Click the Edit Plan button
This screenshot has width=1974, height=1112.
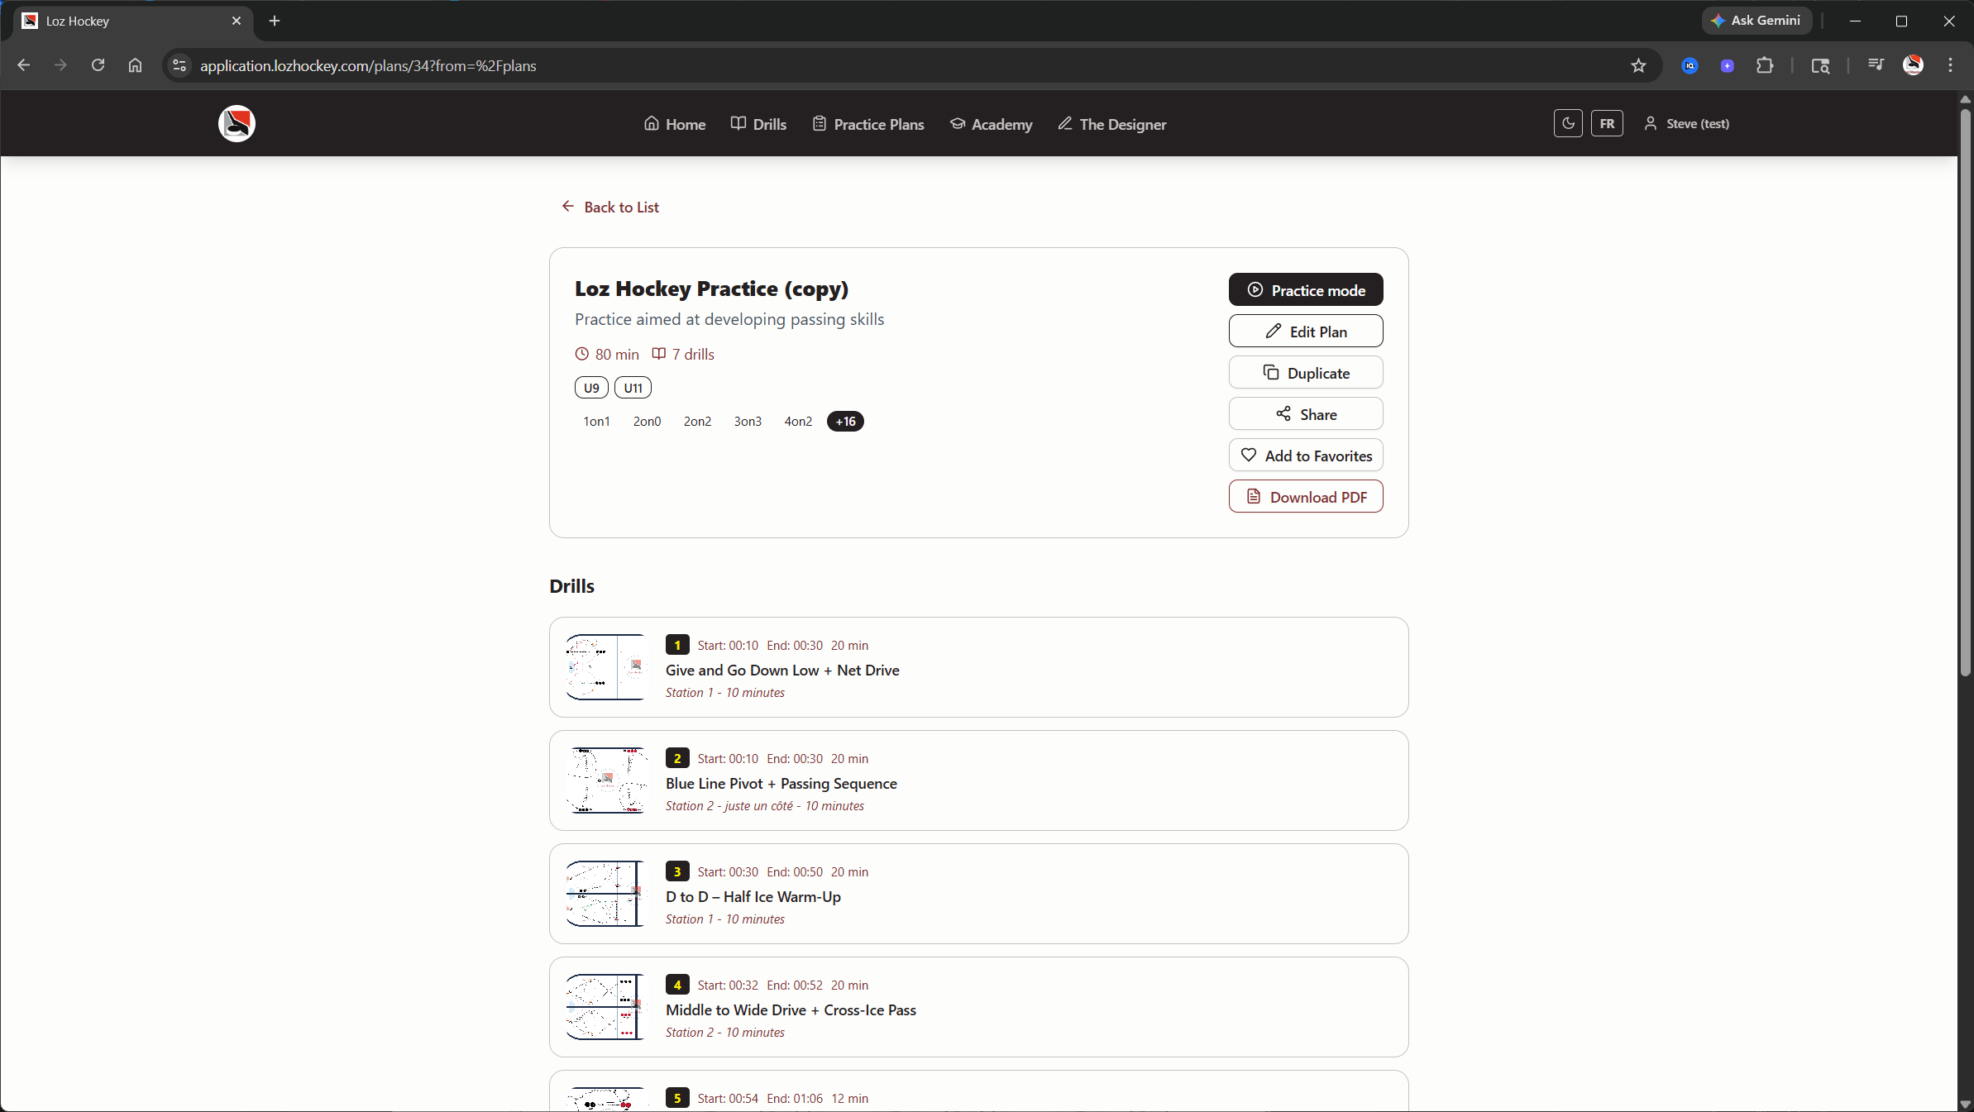click(1305, 332)
